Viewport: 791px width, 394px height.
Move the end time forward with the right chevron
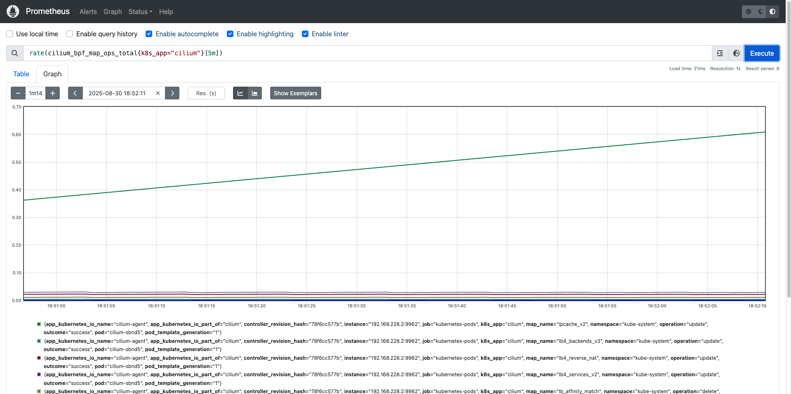click(x=172, y=93)
